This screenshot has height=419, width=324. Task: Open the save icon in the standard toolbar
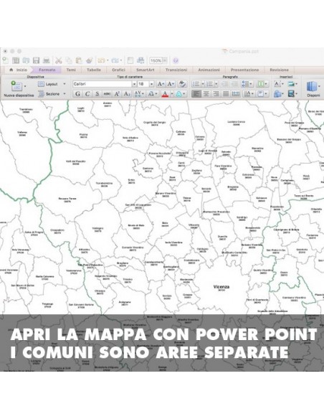[x=36, y=60]
